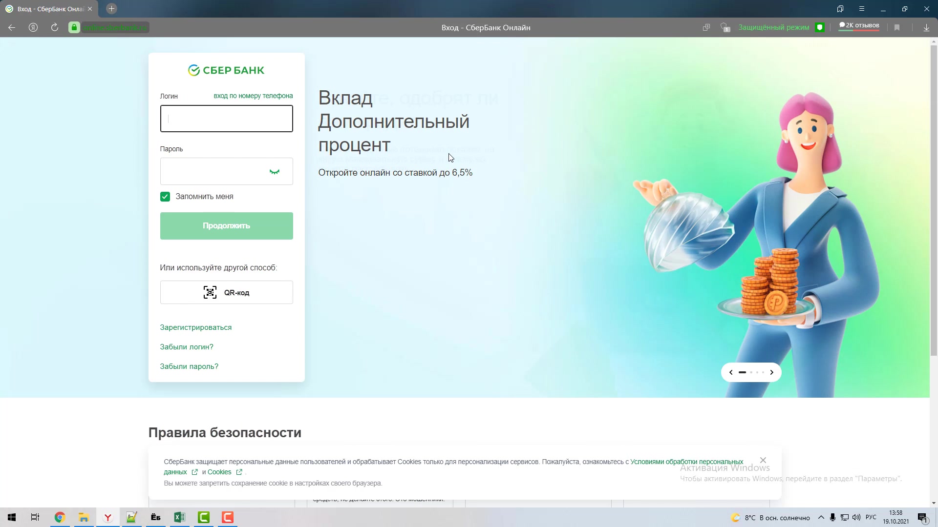Open Yandex home button in toolbar
938x527 pixels.
point(33,27)
